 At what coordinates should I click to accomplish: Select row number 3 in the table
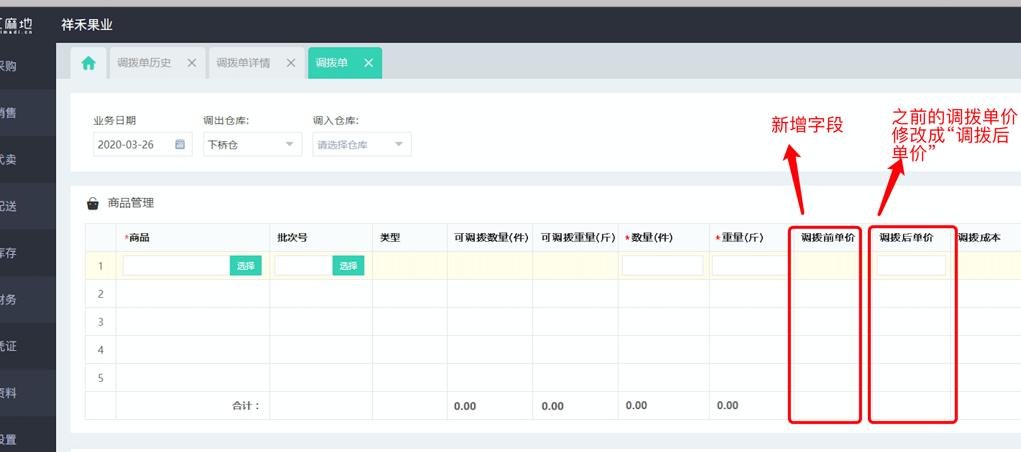101,322
